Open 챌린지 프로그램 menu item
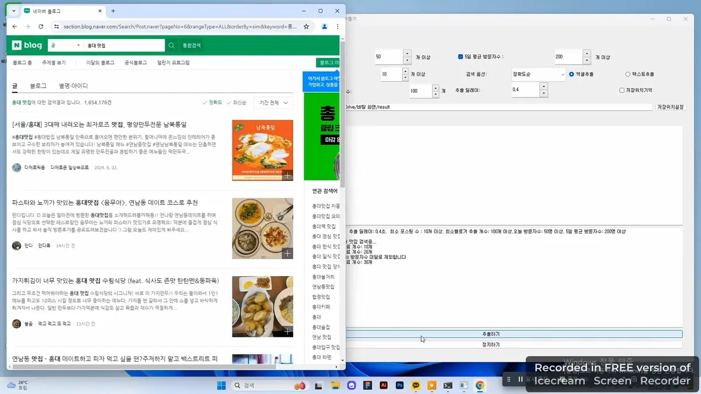 [x=173, y=62]
